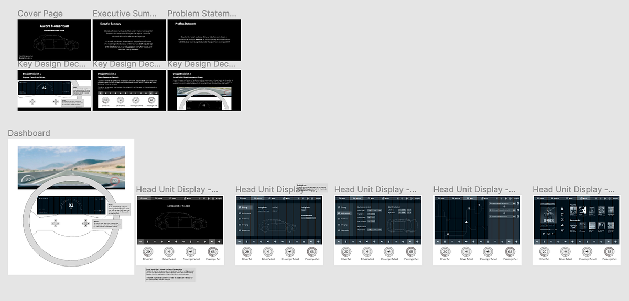This screenshot has width=629, height=301.
Task: Toggle the Fog Lights switch in Environment Control
Action: 371,214
